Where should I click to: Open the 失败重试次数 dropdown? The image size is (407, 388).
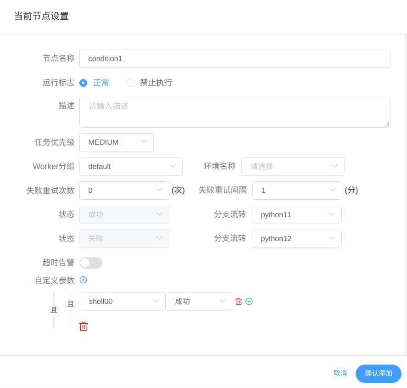pos(124,191)
